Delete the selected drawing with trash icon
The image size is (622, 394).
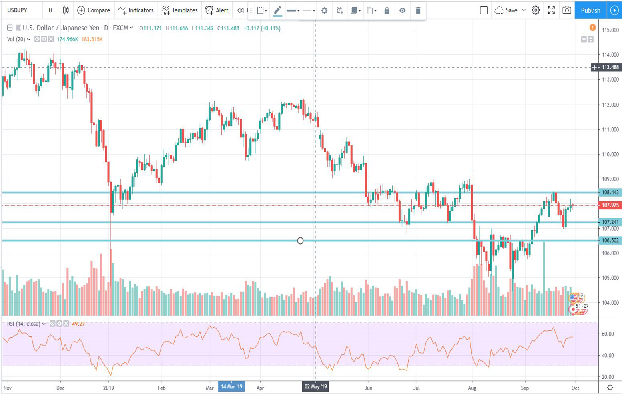(418, 11)
